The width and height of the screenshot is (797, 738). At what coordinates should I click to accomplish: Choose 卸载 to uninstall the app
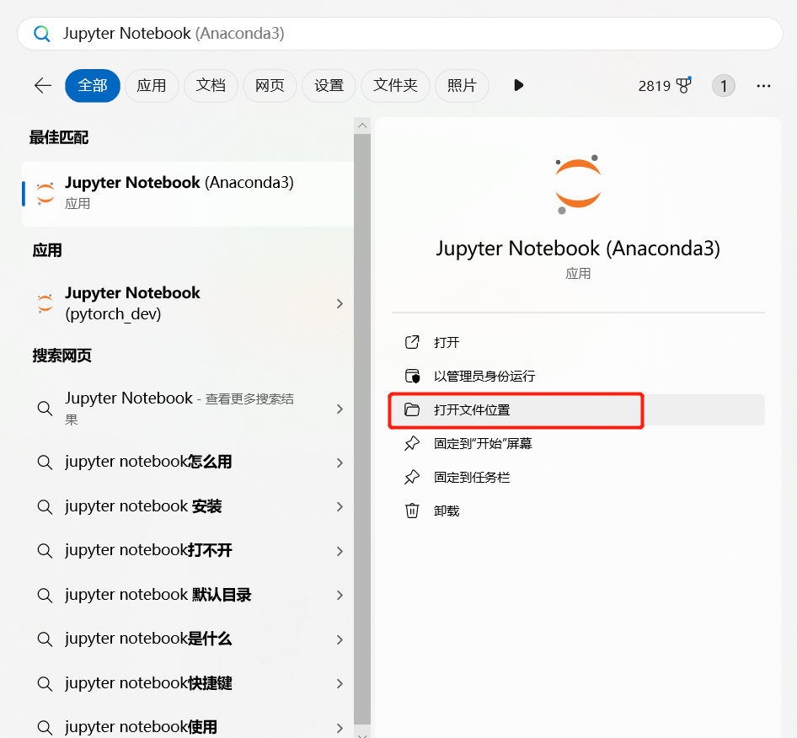tap(578, 511)
